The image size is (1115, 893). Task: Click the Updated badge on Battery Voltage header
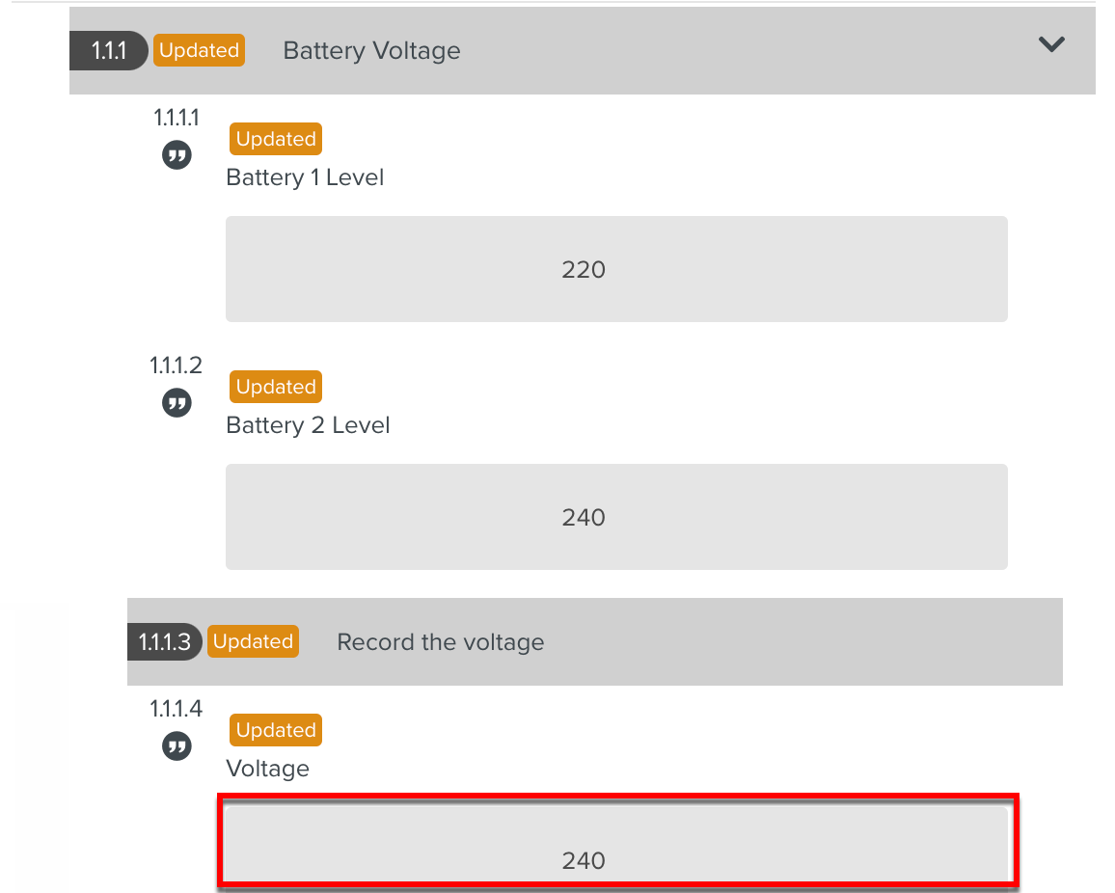click(x=199, y=50)
